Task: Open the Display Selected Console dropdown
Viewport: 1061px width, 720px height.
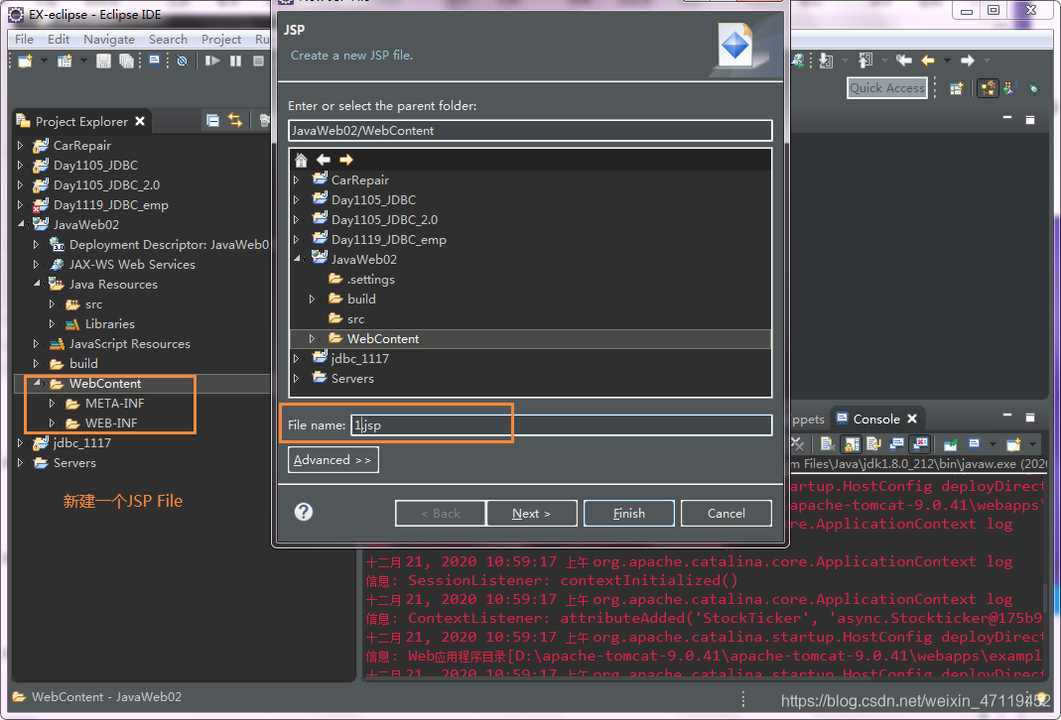Action: point(993,444)
